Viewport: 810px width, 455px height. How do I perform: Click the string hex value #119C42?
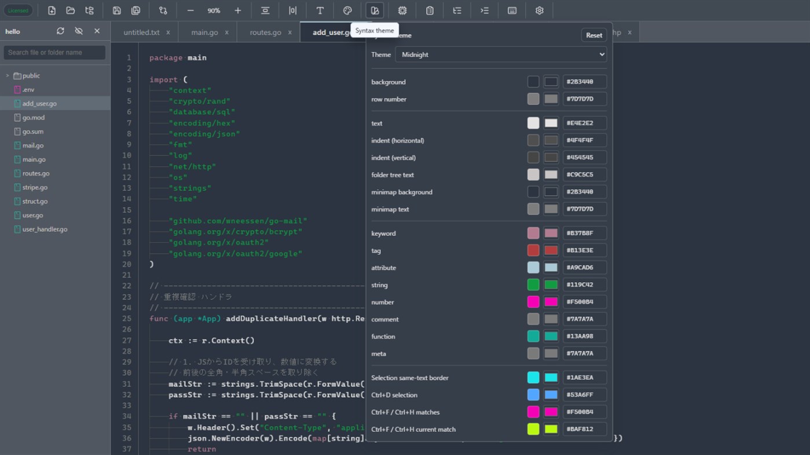tap(585, 284)
